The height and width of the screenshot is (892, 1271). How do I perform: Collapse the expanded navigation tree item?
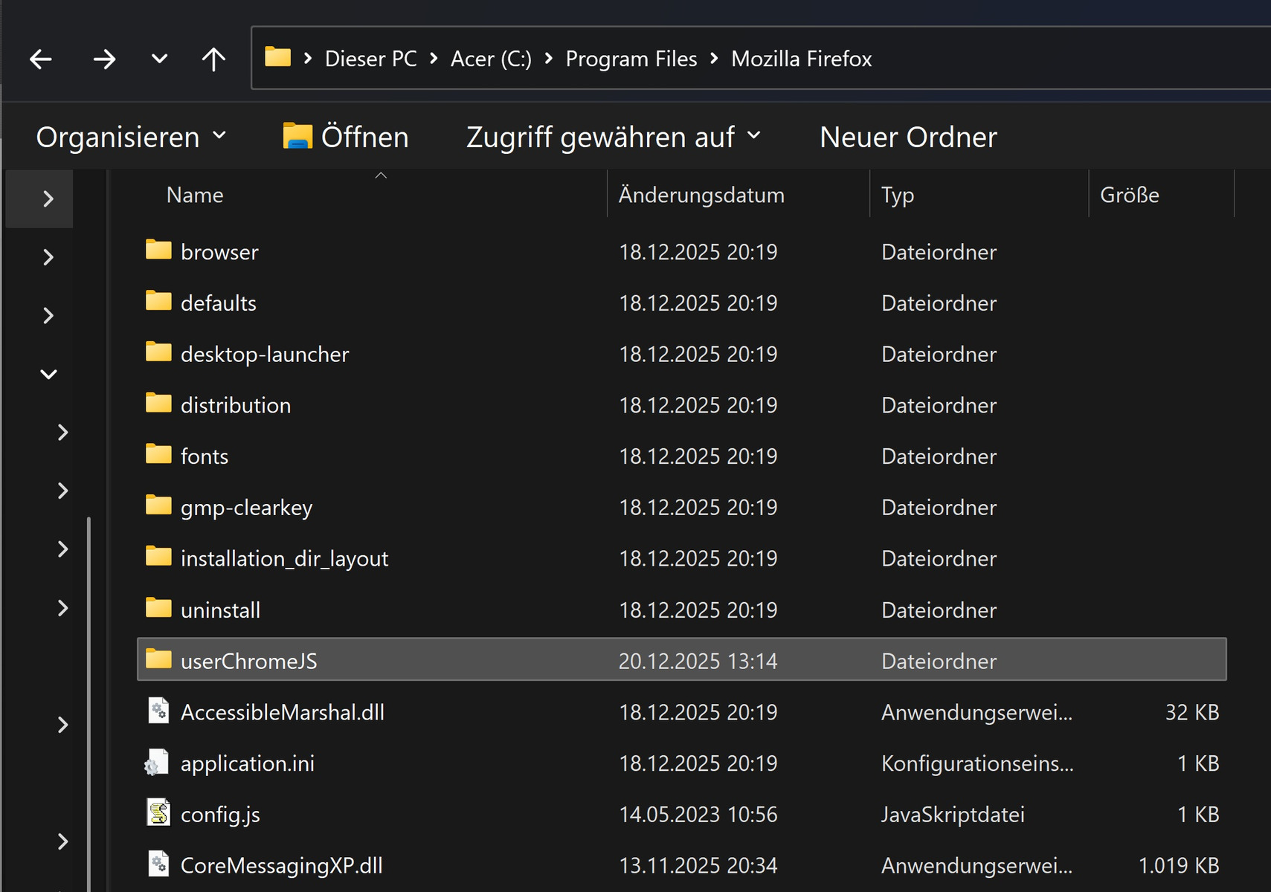tap(48, 374)
